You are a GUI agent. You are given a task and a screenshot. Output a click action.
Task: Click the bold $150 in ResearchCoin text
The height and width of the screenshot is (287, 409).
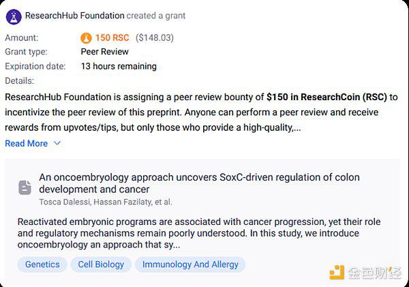pos(327,97)
